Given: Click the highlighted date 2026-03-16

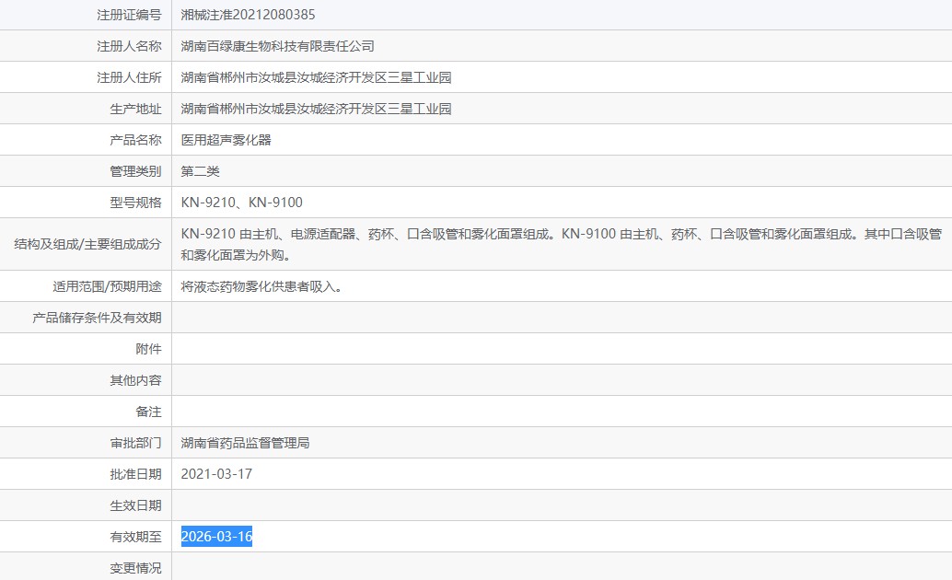Looking at the screenshot, I should tap(216, 537).
